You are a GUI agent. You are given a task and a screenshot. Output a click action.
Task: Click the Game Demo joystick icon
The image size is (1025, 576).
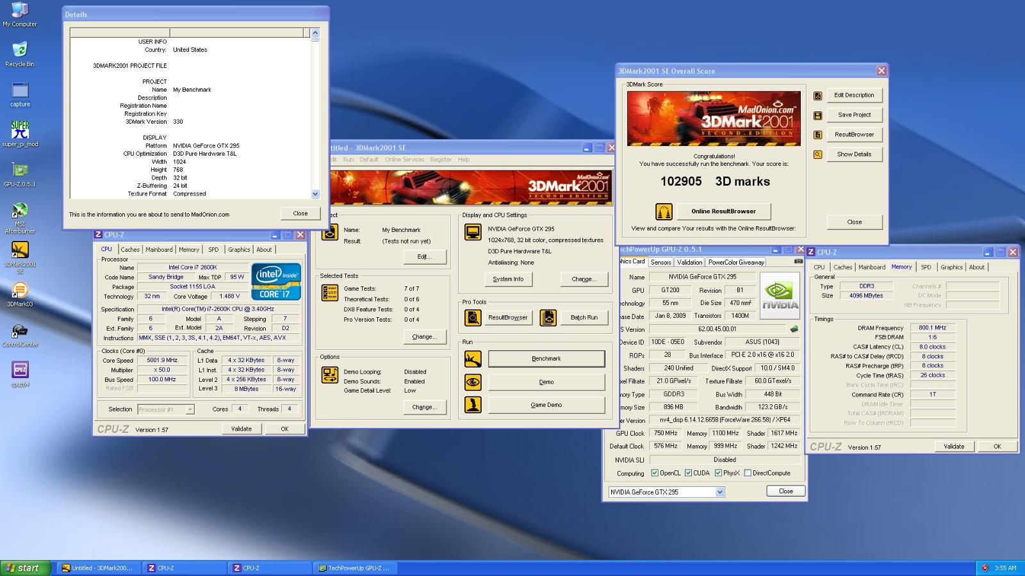coord(473,405)
